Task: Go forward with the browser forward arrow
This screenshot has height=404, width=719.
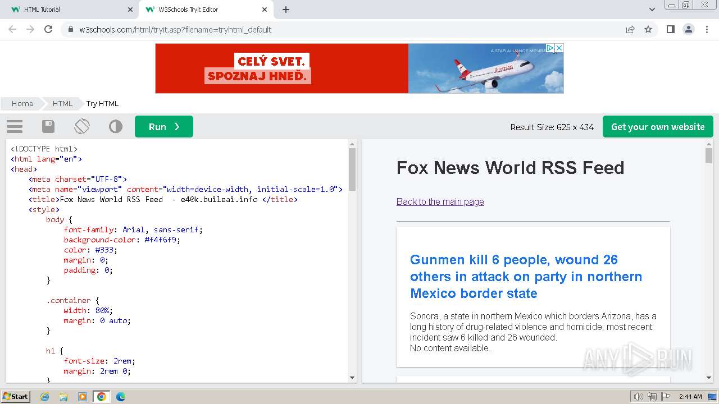Action: [x=30, y=29]
